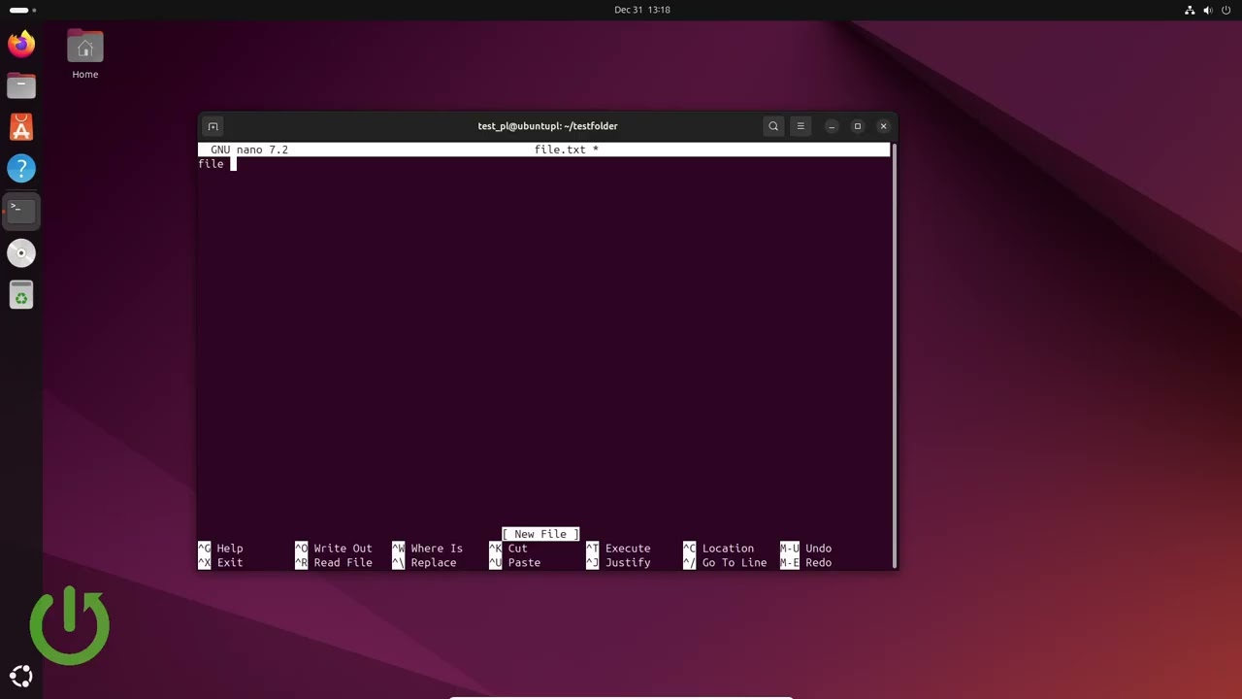Click the 'Replace' shortcut label
This screenshot has height=699, width=1242.
coord(434,563)
